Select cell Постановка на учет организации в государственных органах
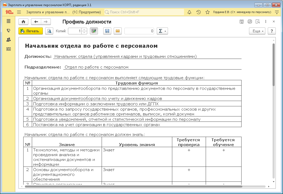 pyautogui.click(x=137, y=125)
